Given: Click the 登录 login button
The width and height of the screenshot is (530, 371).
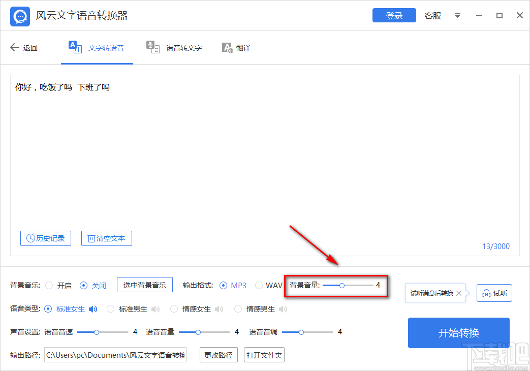Looking at the screenshot, I should point(394,15).
